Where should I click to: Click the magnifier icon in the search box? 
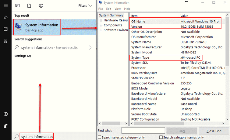pyautogui.click(x=16, y=136)
